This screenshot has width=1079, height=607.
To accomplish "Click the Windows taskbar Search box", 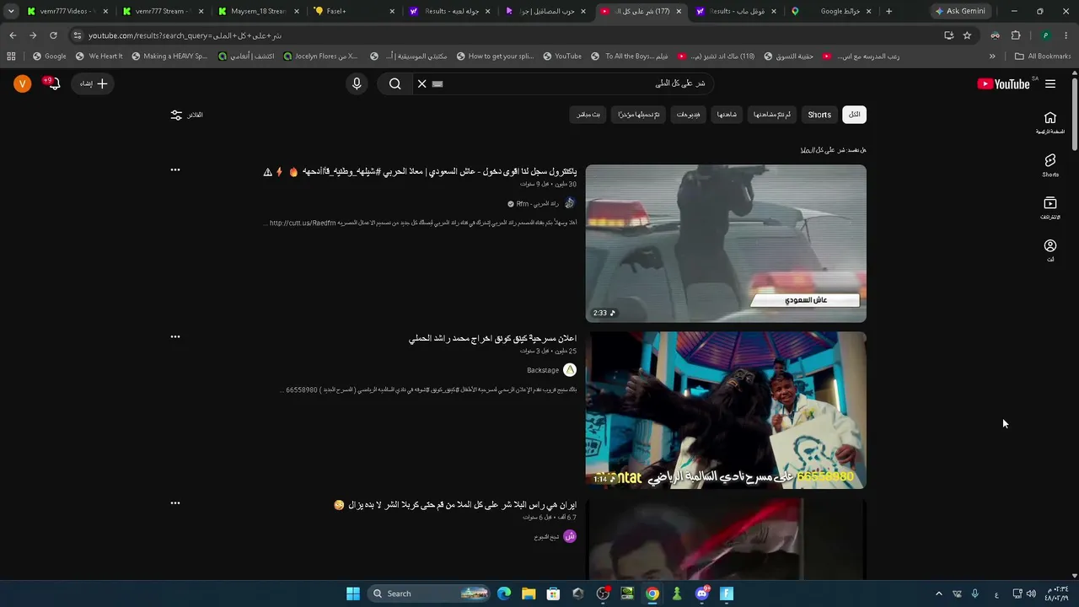I will coord(429,594).
